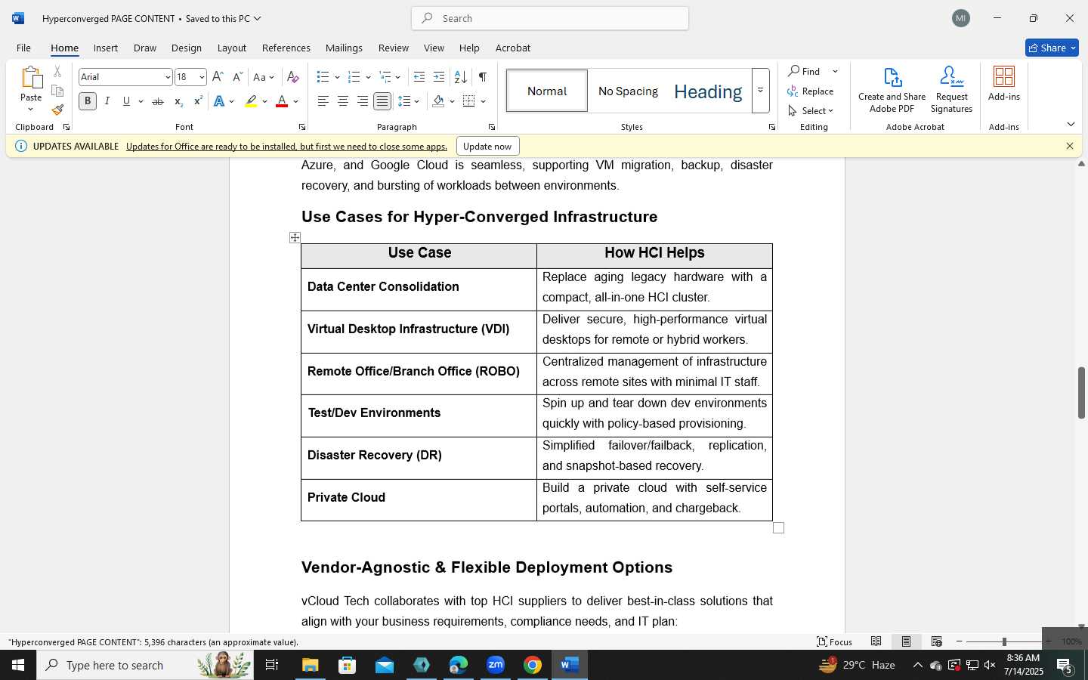
Task: Toggle show paragraph marks
Action: pos(482,77)
